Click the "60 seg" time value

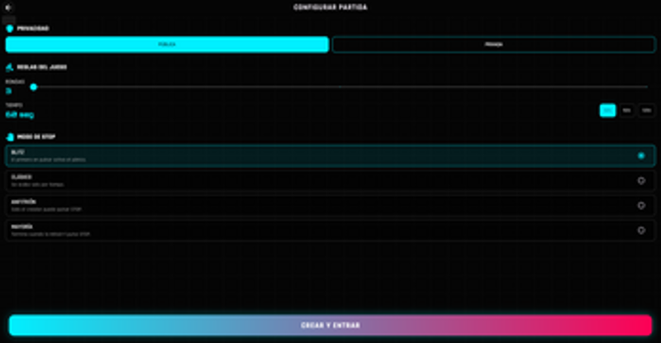(19, 114)
